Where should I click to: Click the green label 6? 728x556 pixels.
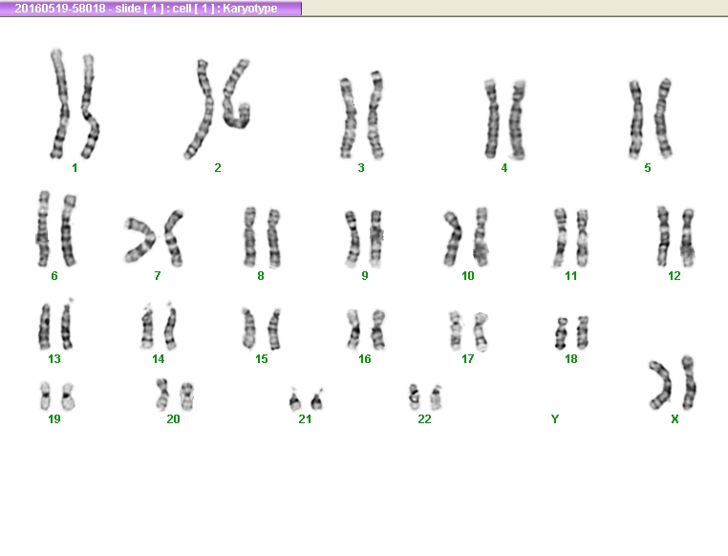coord(54,276)
